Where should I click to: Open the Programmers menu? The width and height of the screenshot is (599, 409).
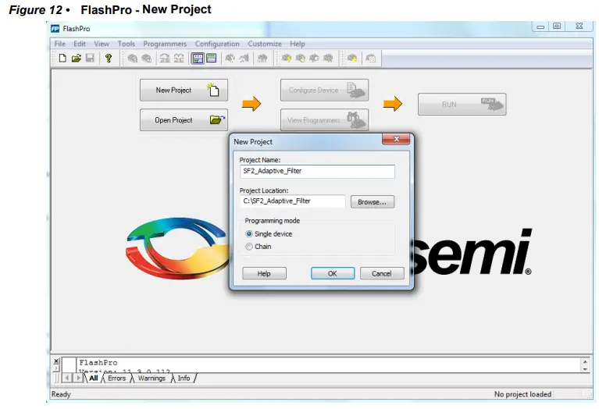click(x=165, y=44)
